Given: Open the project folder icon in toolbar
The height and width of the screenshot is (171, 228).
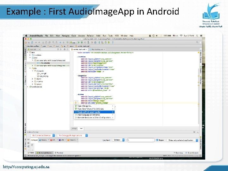Looking at the screenshot, I should coord(26,42).
